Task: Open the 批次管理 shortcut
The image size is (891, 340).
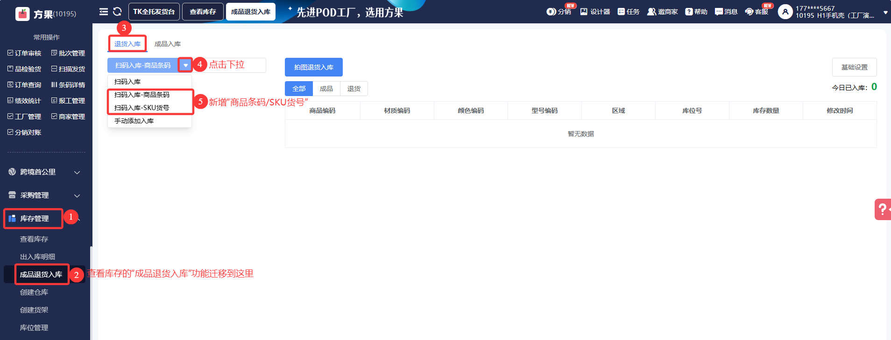Action: click(x=68, y=53)
